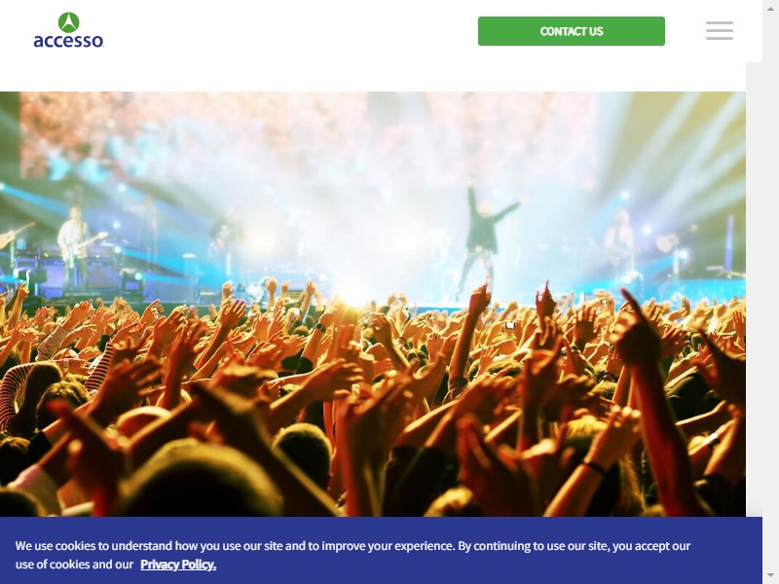Click the blank white strip above hero image
Viewport: 779px width, 584px height.
[x=373, y=77]
